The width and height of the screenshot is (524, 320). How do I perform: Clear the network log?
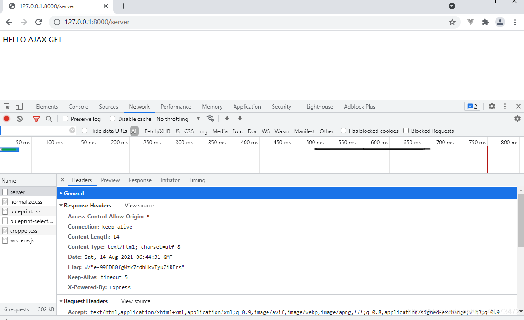click(x=19, y=119)
